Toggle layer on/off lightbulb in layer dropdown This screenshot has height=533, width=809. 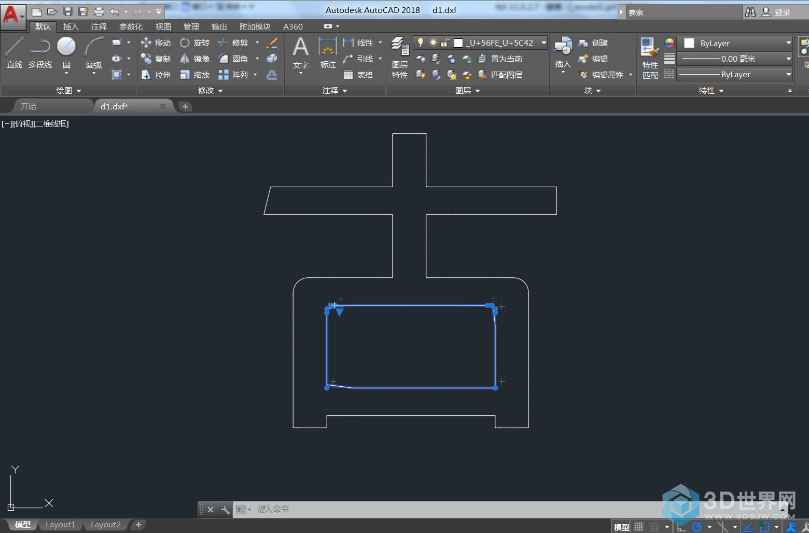coord(421,43)
